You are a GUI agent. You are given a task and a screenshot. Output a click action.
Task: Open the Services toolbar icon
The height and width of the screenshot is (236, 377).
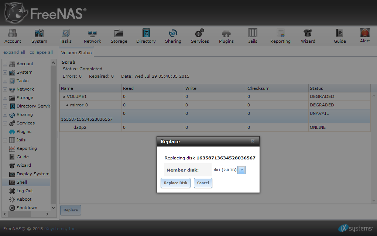click(x=200, y=36)
